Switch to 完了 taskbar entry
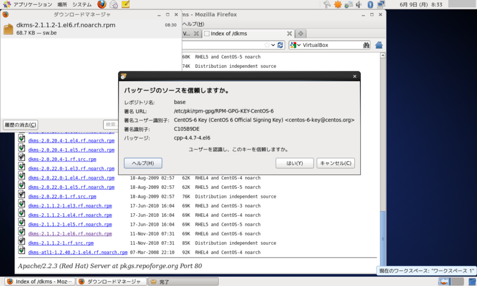 [x=183, y=281]
